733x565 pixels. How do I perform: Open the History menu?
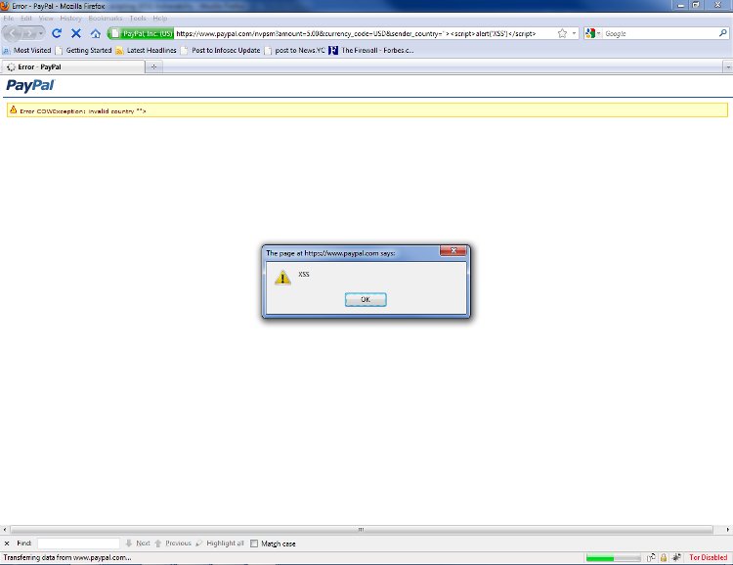click(x=70, y=19)
